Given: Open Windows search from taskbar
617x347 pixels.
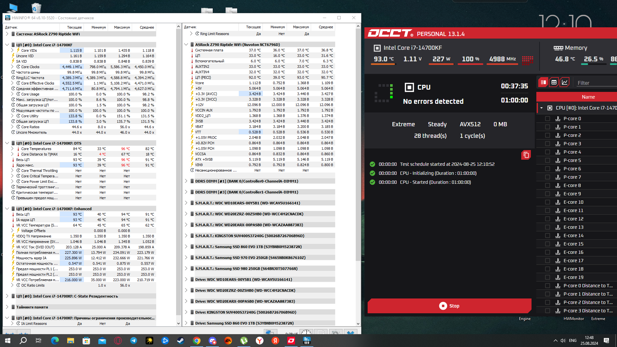Looking at the screenshot, I should coord(23,341).
